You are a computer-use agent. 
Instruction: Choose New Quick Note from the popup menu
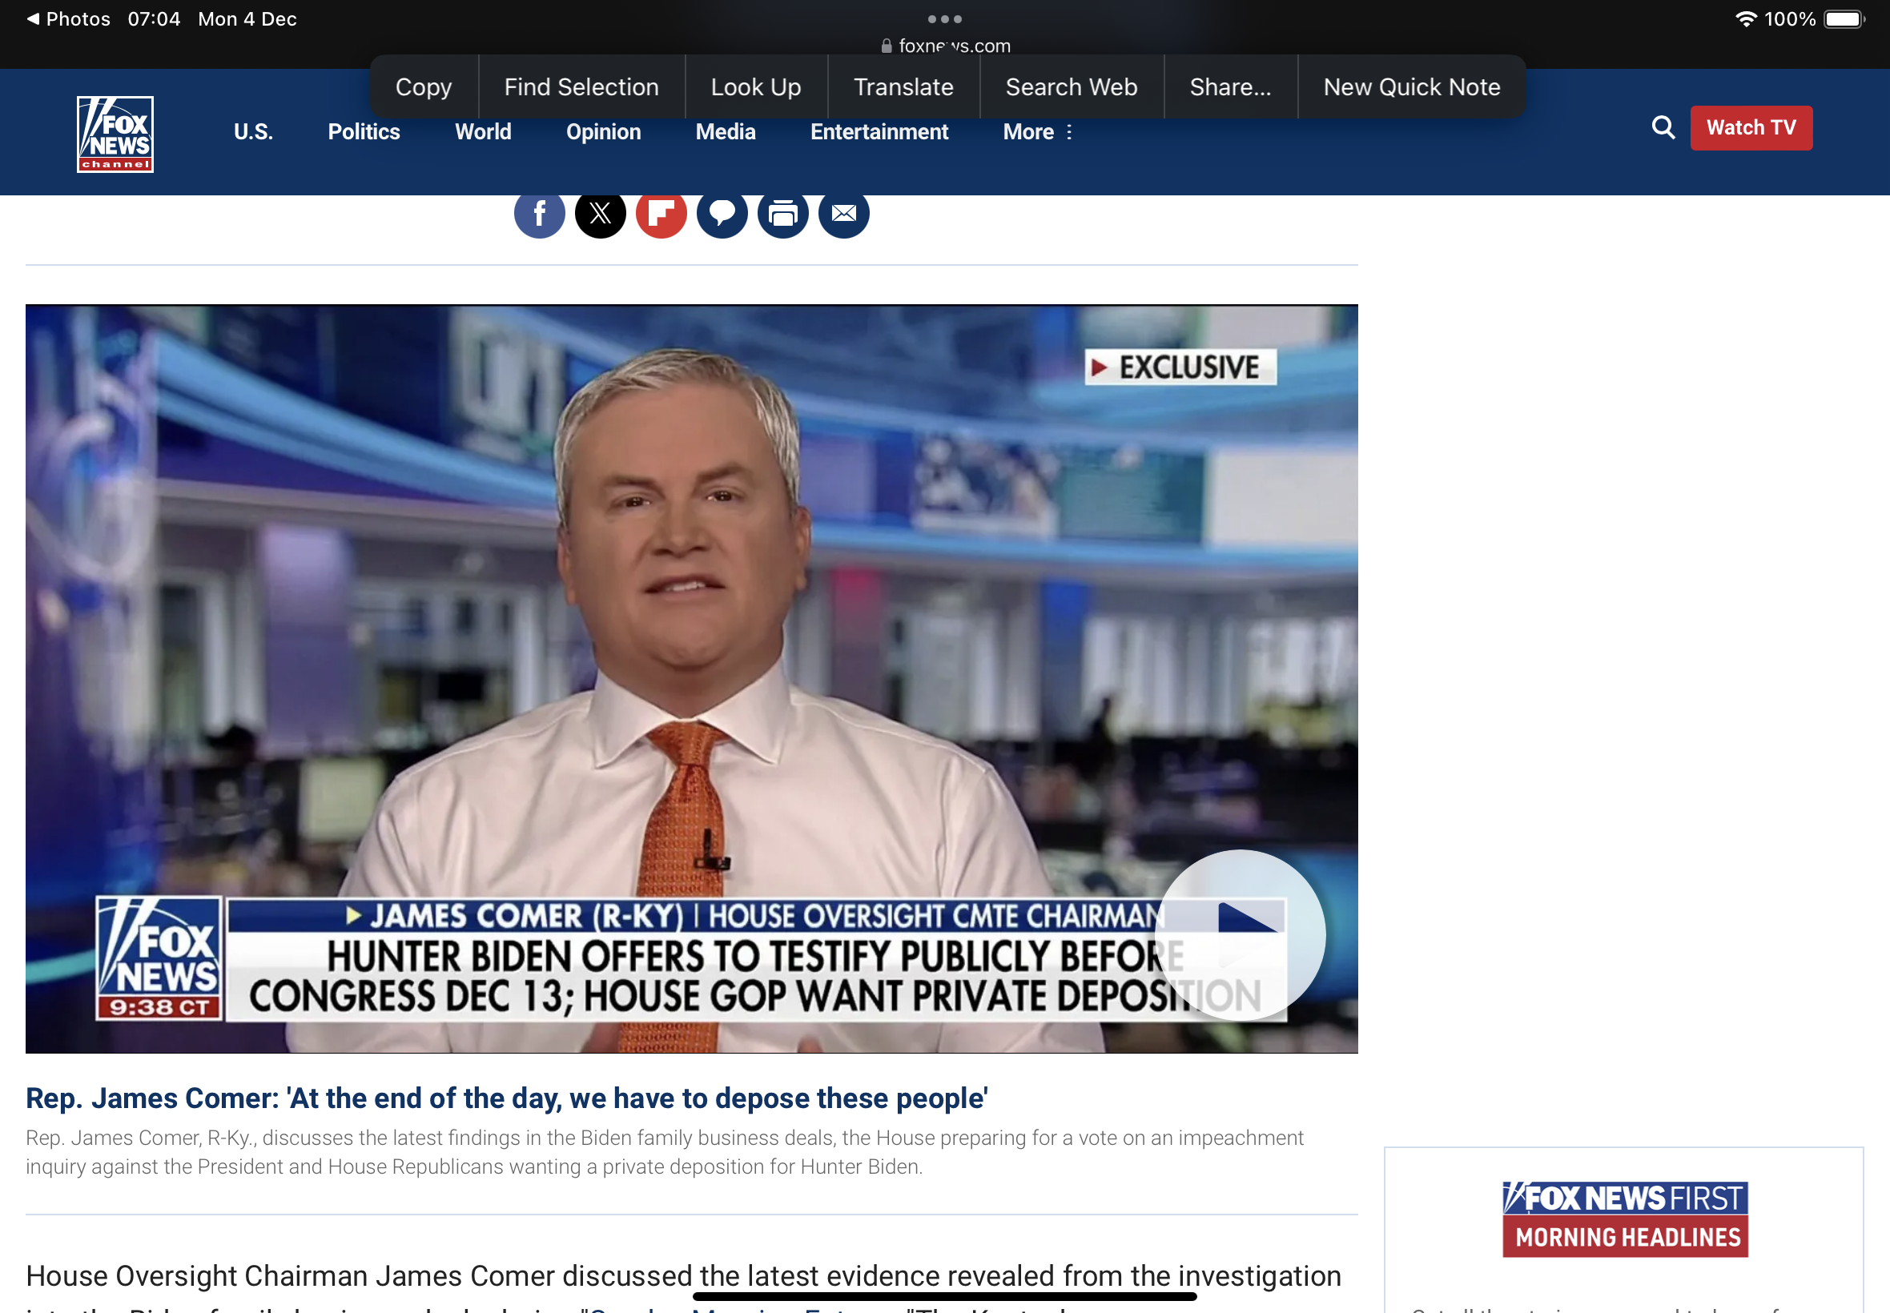(x=1412, y=86)
